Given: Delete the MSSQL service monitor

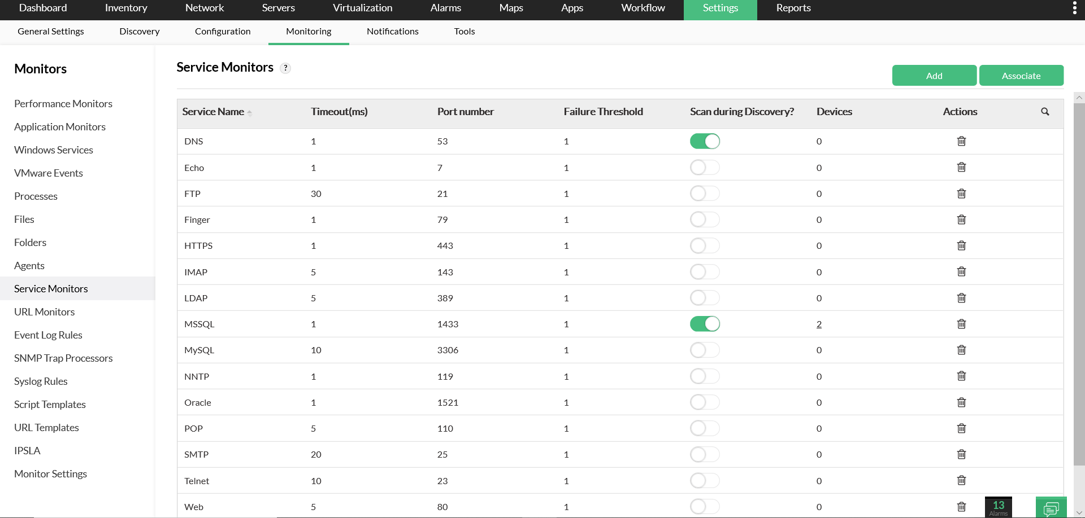Looking at the screenshot, I should coord(961,324).
